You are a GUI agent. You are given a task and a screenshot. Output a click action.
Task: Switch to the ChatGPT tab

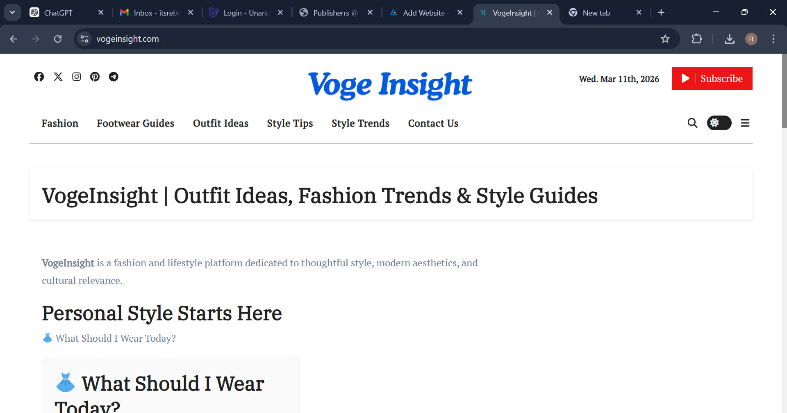point(58,13)
